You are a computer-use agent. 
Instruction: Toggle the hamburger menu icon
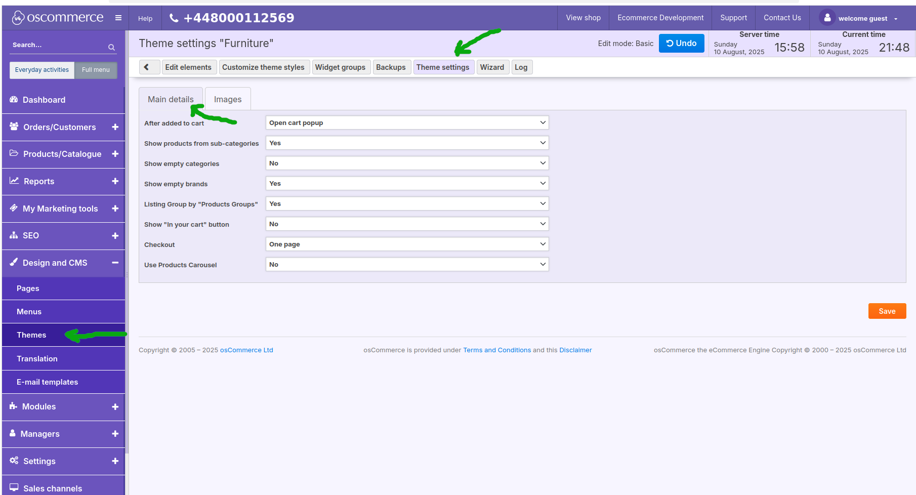click(118, 18)
